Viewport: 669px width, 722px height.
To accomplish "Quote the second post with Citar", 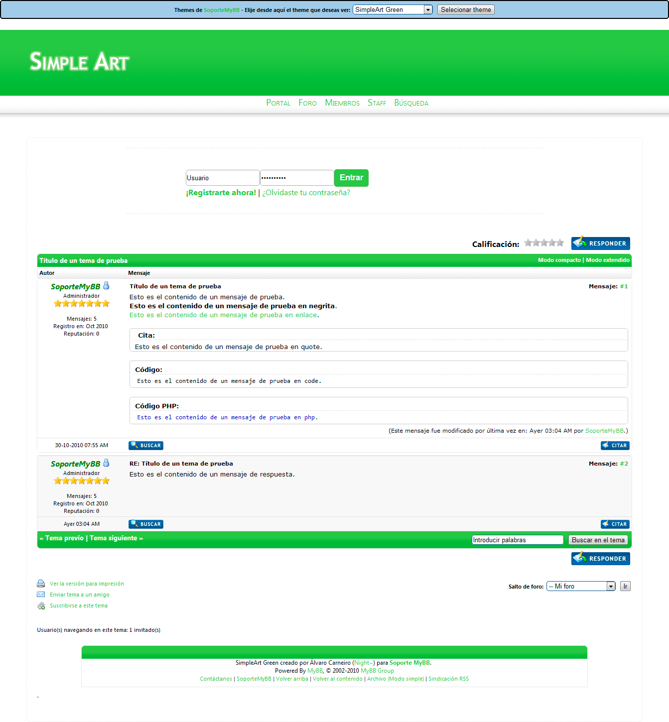I will (615, 524).
